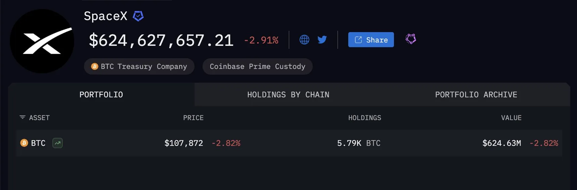Open SpaceX website via globe icon
The height and width of the screenshot is (190, 577).
click(304, 40)
